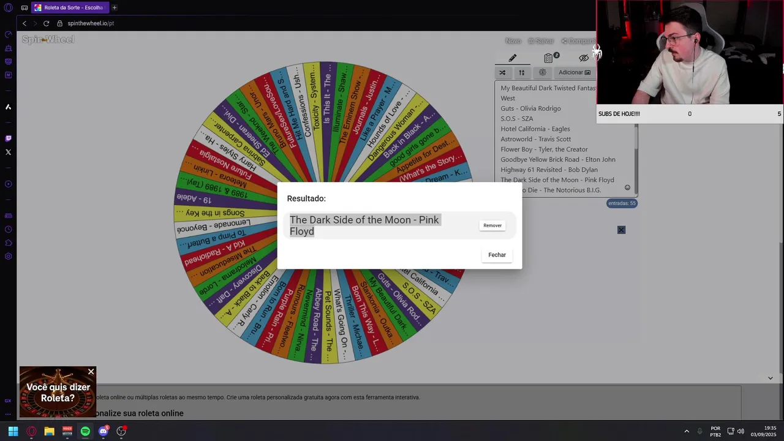The height and width of the screenshot is (441, 784).
Task: Open the Windows Start menu
Action: (x=13, y=431)
